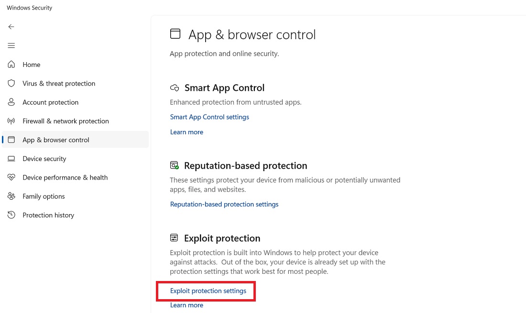Open Reputation-based protection settings
This screenshot has height=313, width=526.
coord(224,204)
